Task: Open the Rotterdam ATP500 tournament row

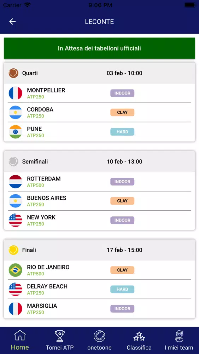Action: (99, 182)
